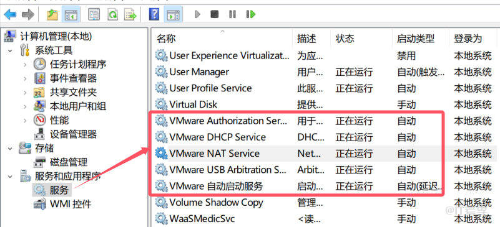Viewport: 500px width, 227px height.
Task: Expand the 任务计划程序 chevron
Action: 25,65
